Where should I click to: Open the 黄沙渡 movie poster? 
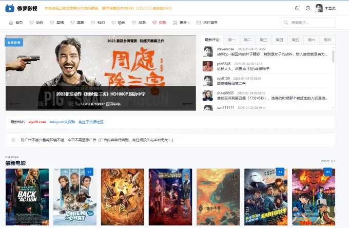click(123, 197)
